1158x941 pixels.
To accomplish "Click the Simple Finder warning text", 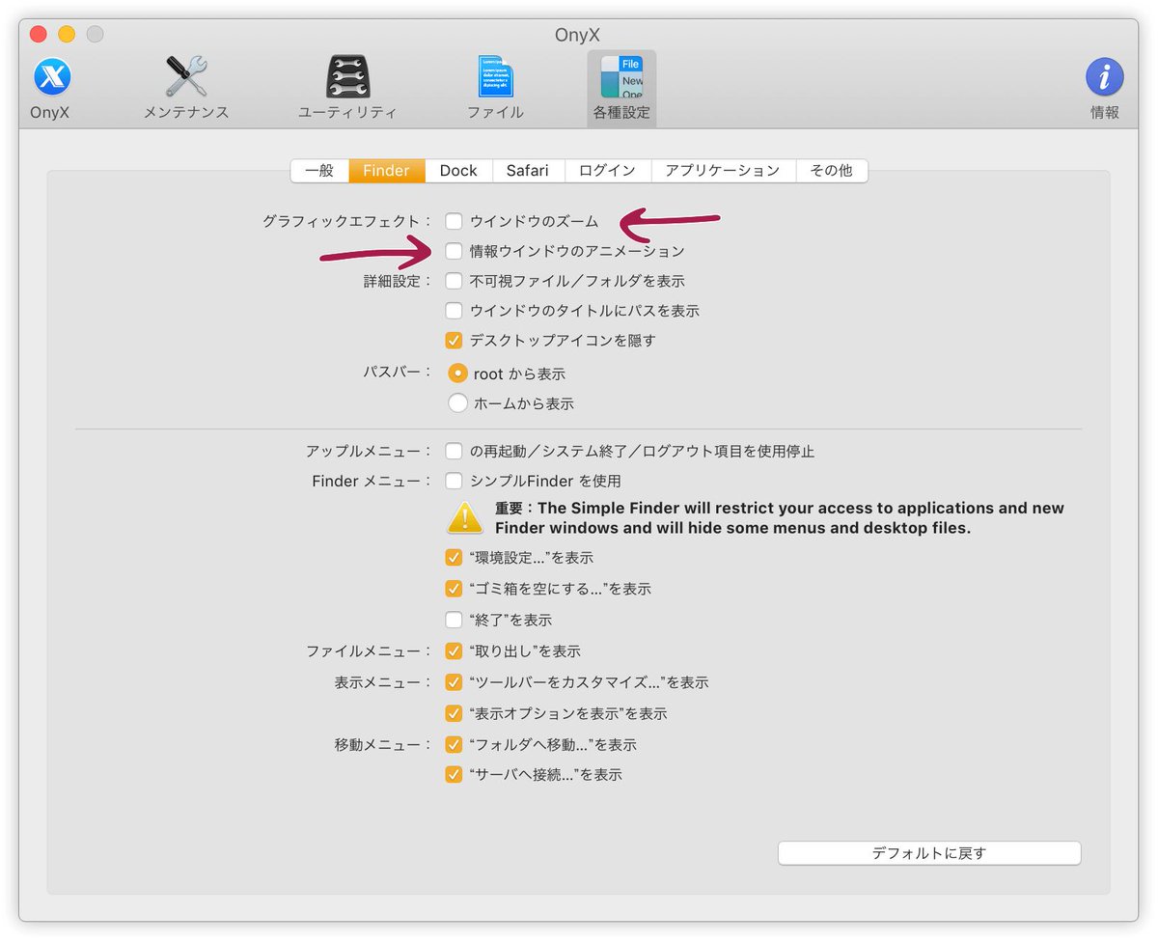I will (x=780, y=518).
